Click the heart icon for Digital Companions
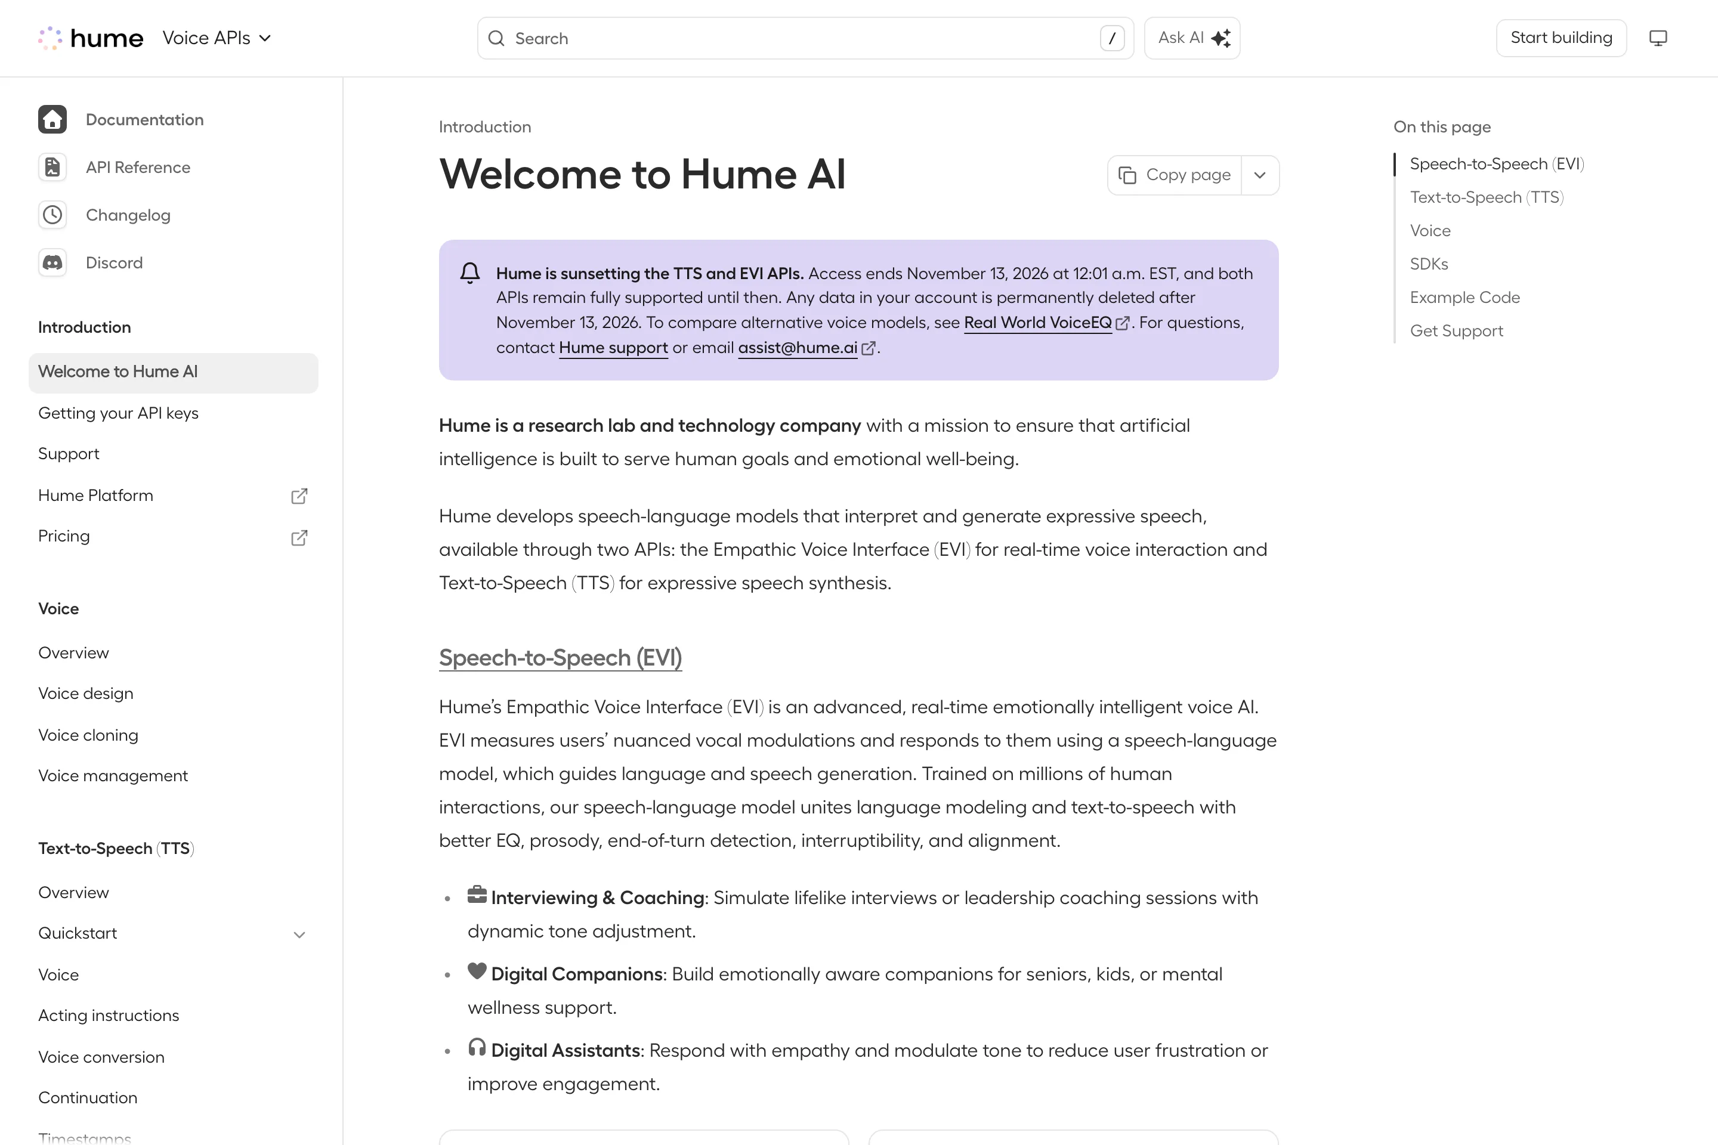The image size is (1718, 1145). [477, 971]
